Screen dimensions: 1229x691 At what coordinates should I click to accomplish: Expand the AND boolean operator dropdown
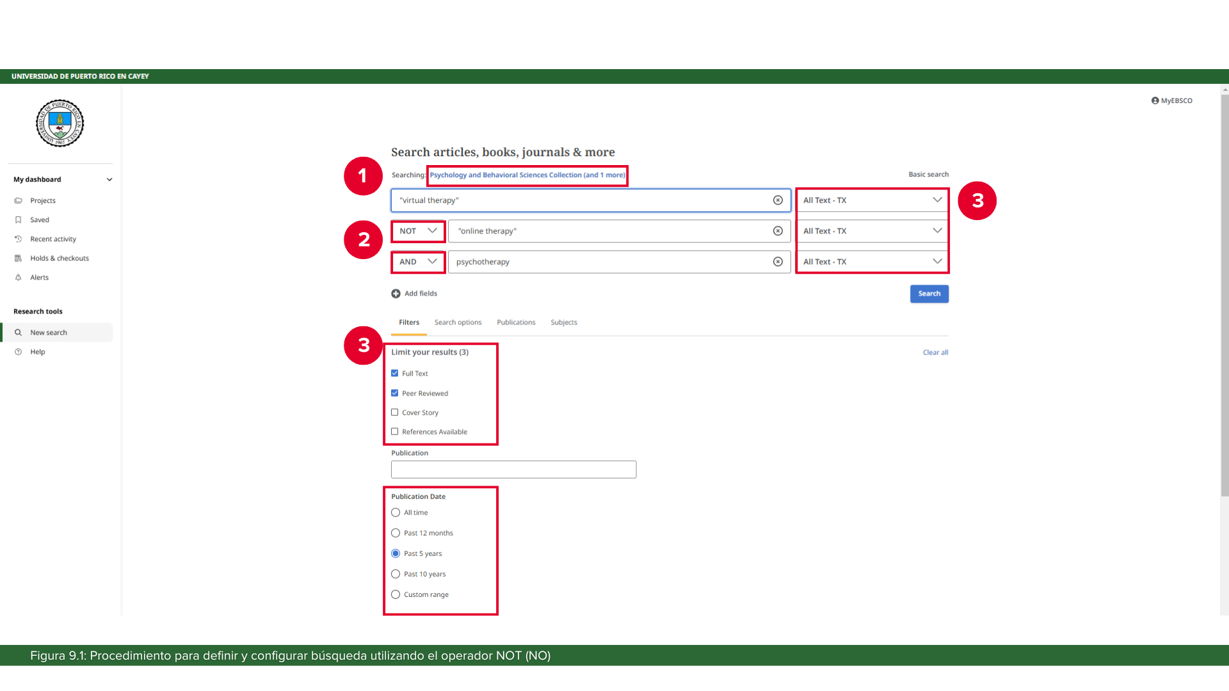point(418,262)
